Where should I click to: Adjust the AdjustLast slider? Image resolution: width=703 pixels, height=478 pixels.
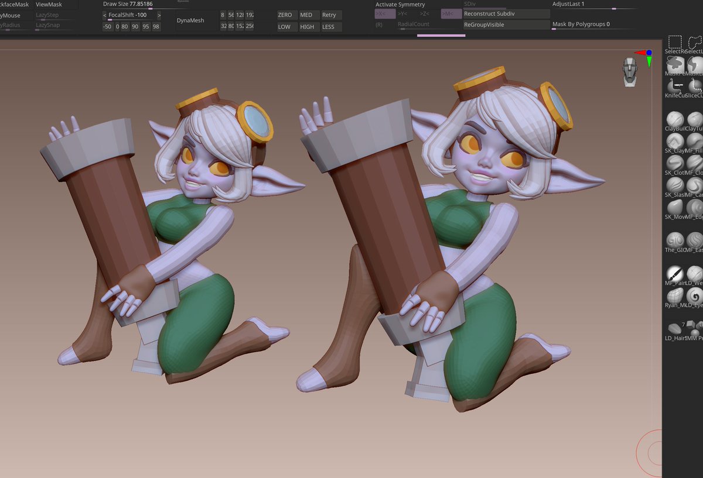point(595,5)
